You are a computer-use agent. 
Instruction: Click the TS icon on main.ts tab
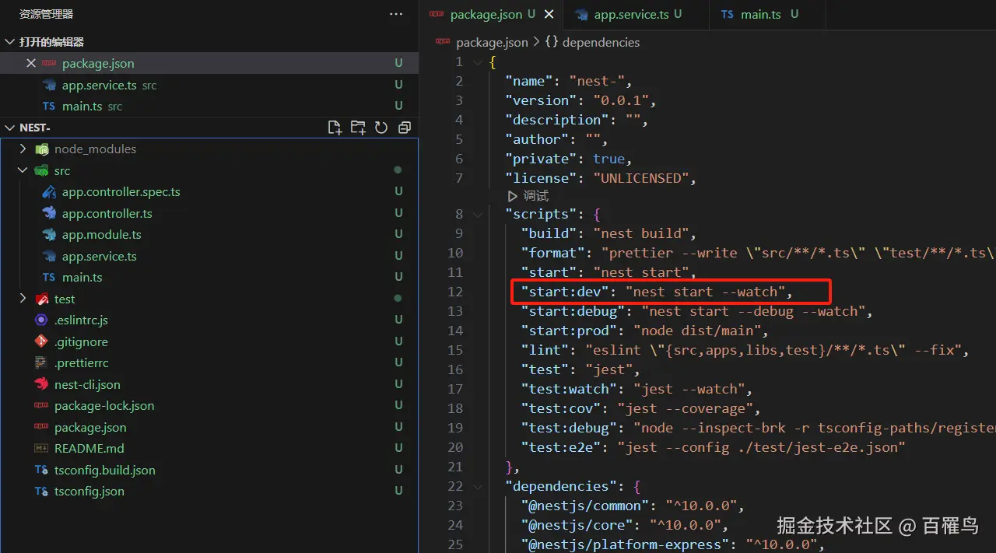click(727, 14)
